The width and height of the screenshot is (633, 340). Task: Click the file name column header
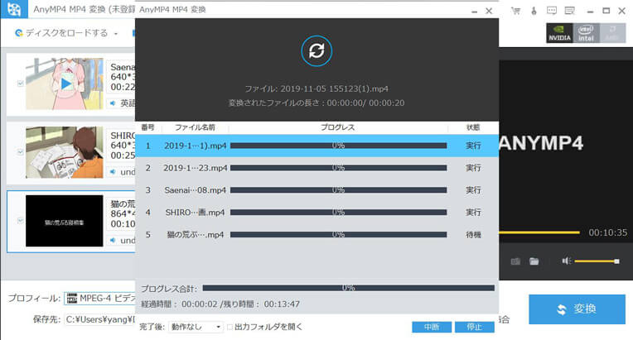point(195,127)
